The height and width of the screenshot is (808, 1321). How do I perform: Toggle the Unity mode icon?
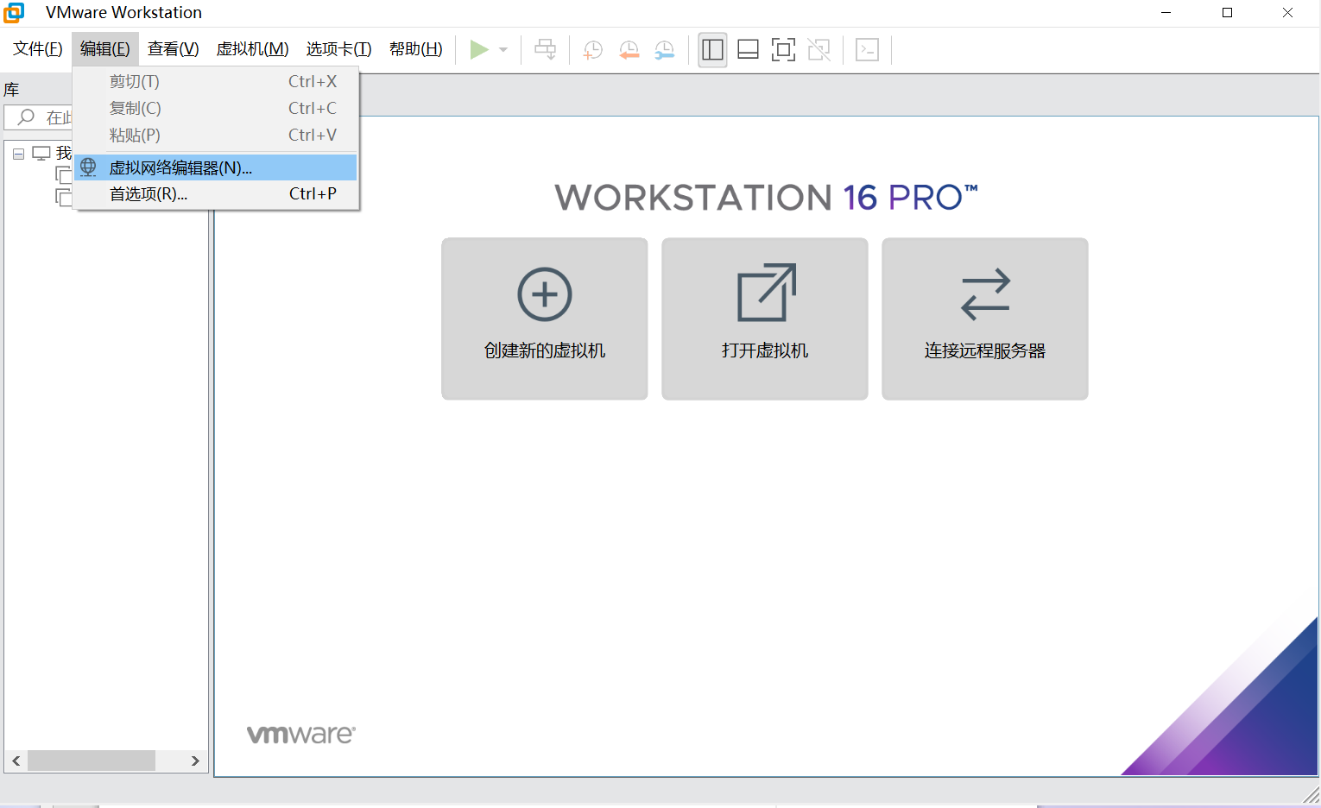click(x=819, y=49)
